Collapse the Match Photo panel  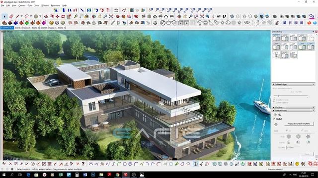point(273,111)
